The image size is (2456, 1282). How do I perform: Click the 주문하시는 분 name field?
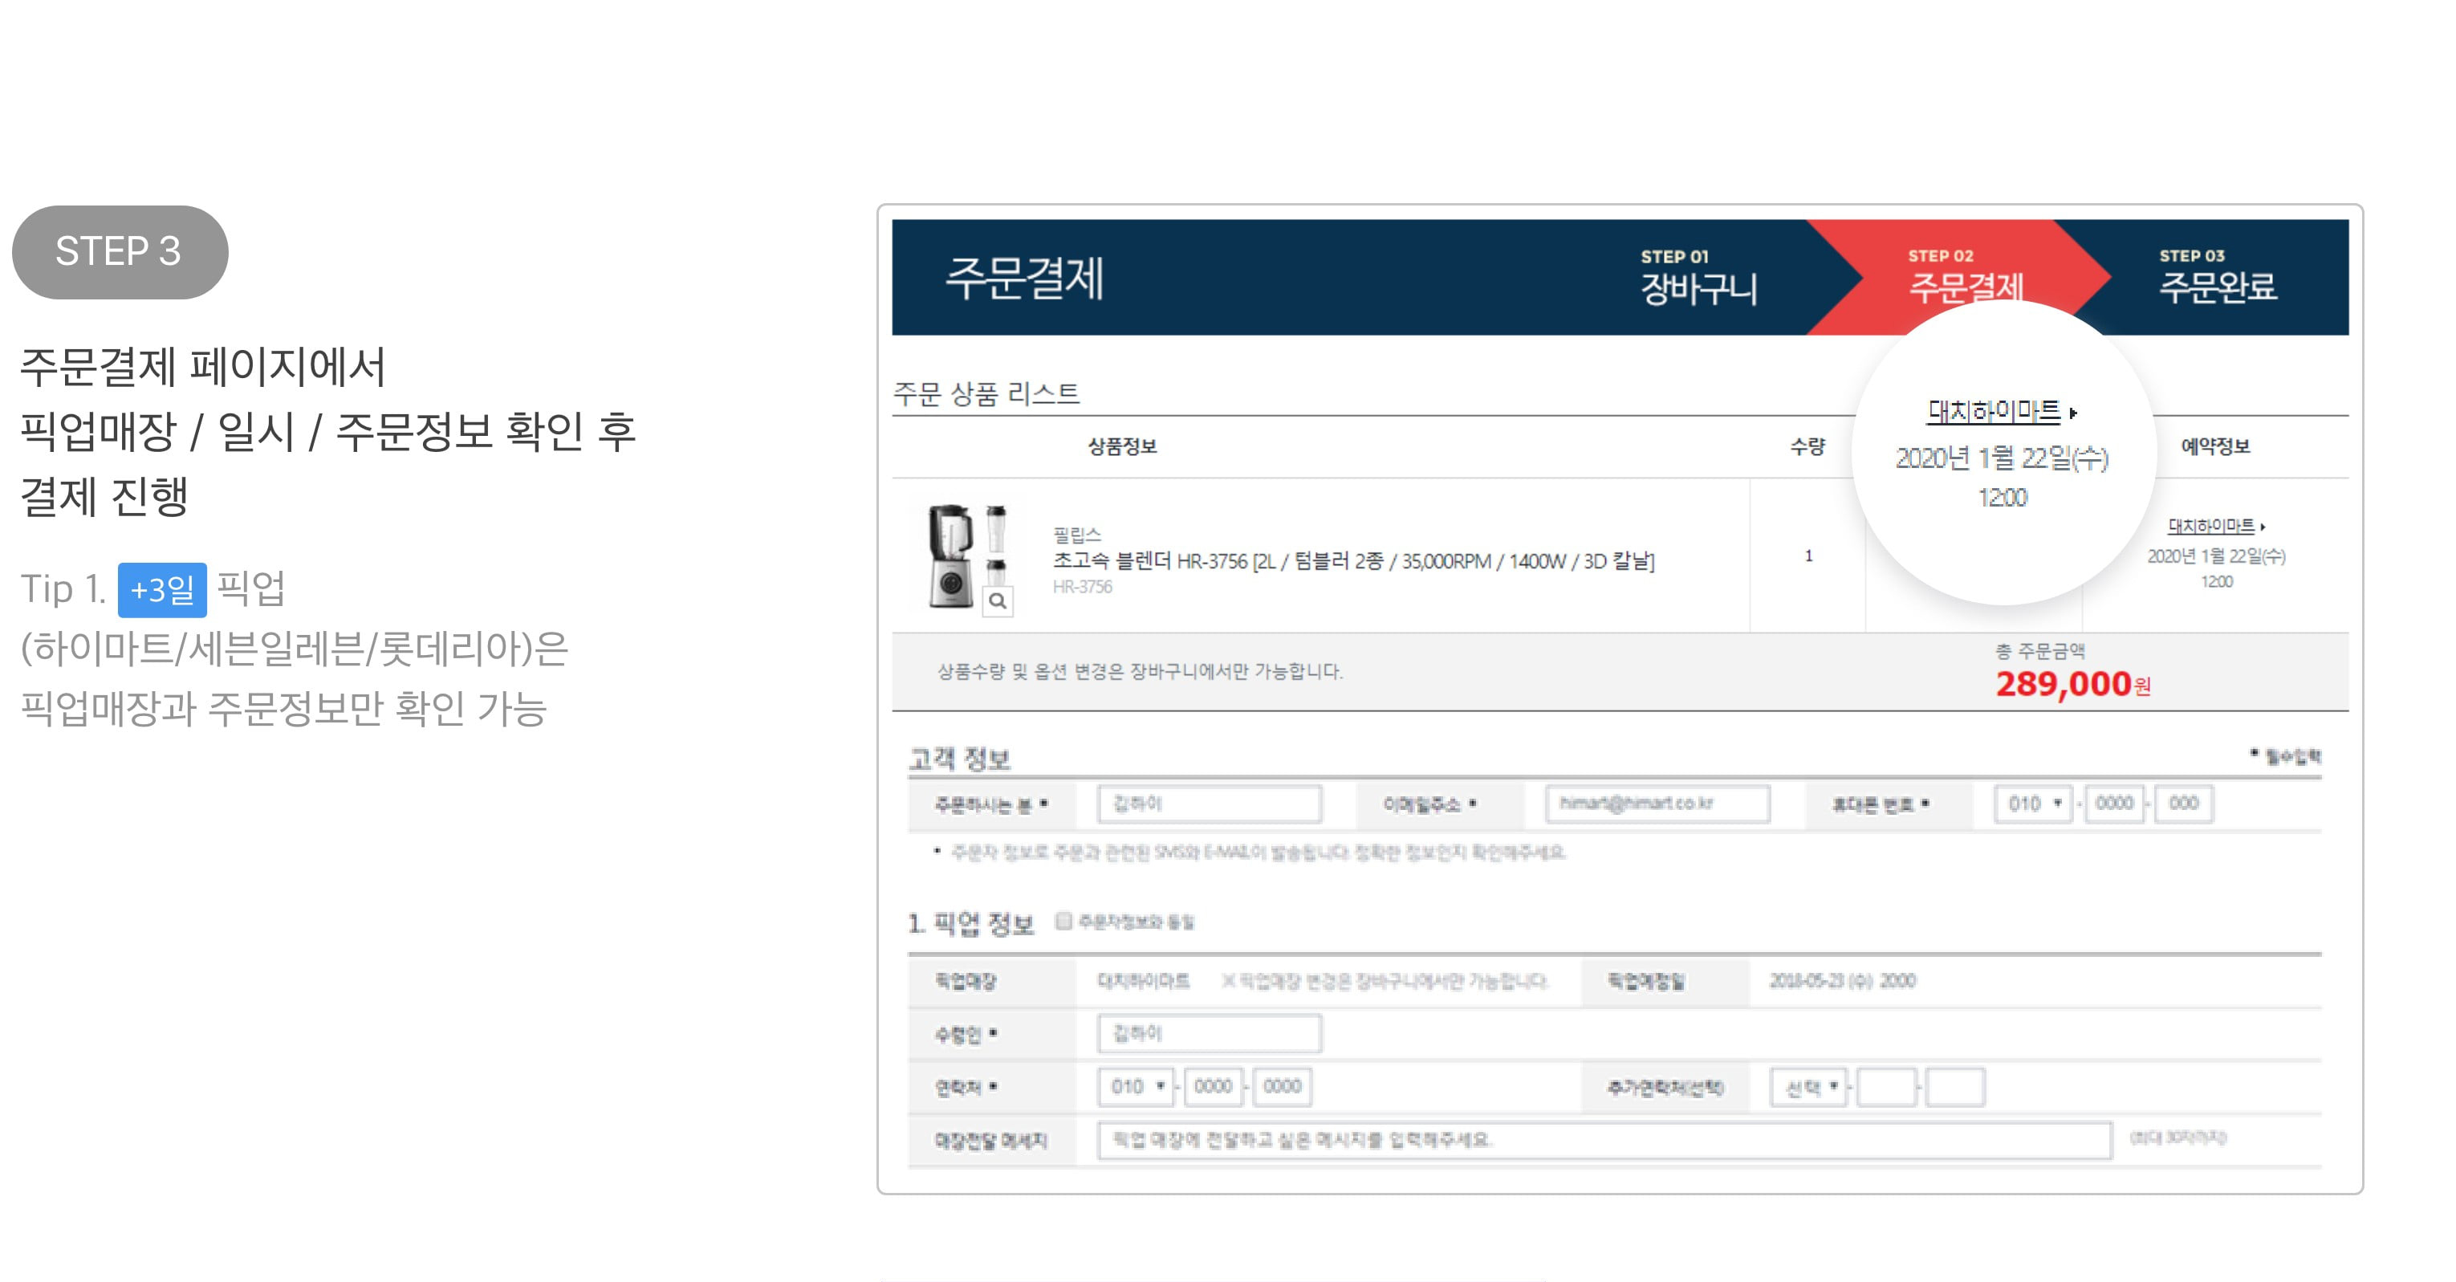[1210, 804]
